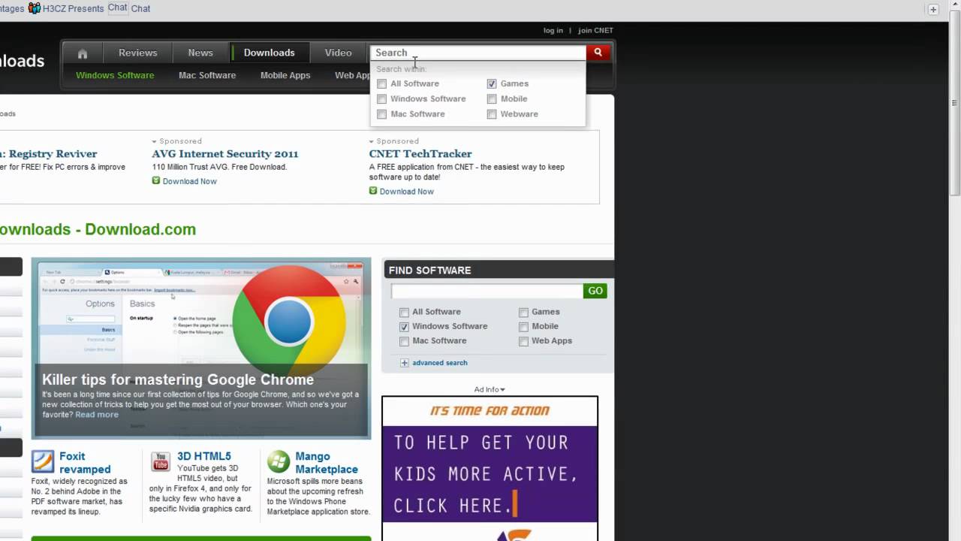This screenshot has height=541, width=961.
Task: Click the first Chat bookmark
Action: click(x=117, y=8)
